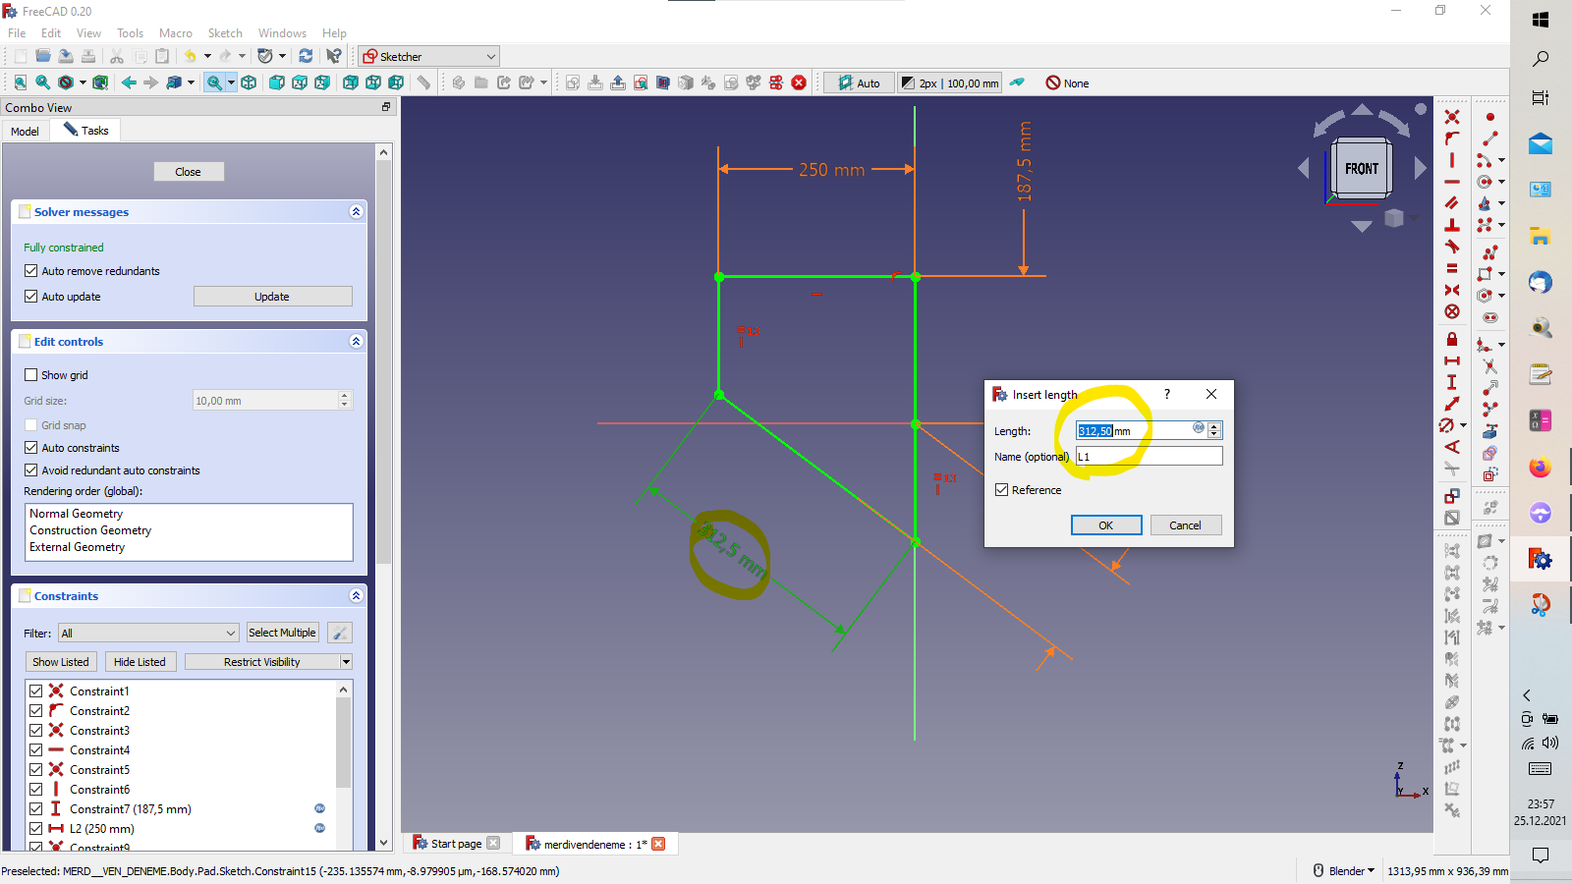Open the Sketcher workbench dropdown
This screenshot has width=1572, height=884.
pos(429,56)
